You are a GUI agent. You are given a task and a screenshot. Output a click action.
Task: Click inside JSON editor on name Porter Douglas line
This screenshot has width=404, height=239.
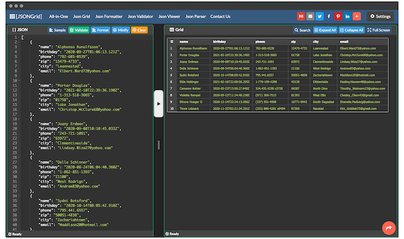coord(65,85)
